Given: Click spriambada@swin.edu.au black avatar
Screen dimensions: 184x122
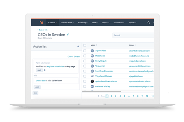Looking at the screenshot, I should tap(92, 81).
